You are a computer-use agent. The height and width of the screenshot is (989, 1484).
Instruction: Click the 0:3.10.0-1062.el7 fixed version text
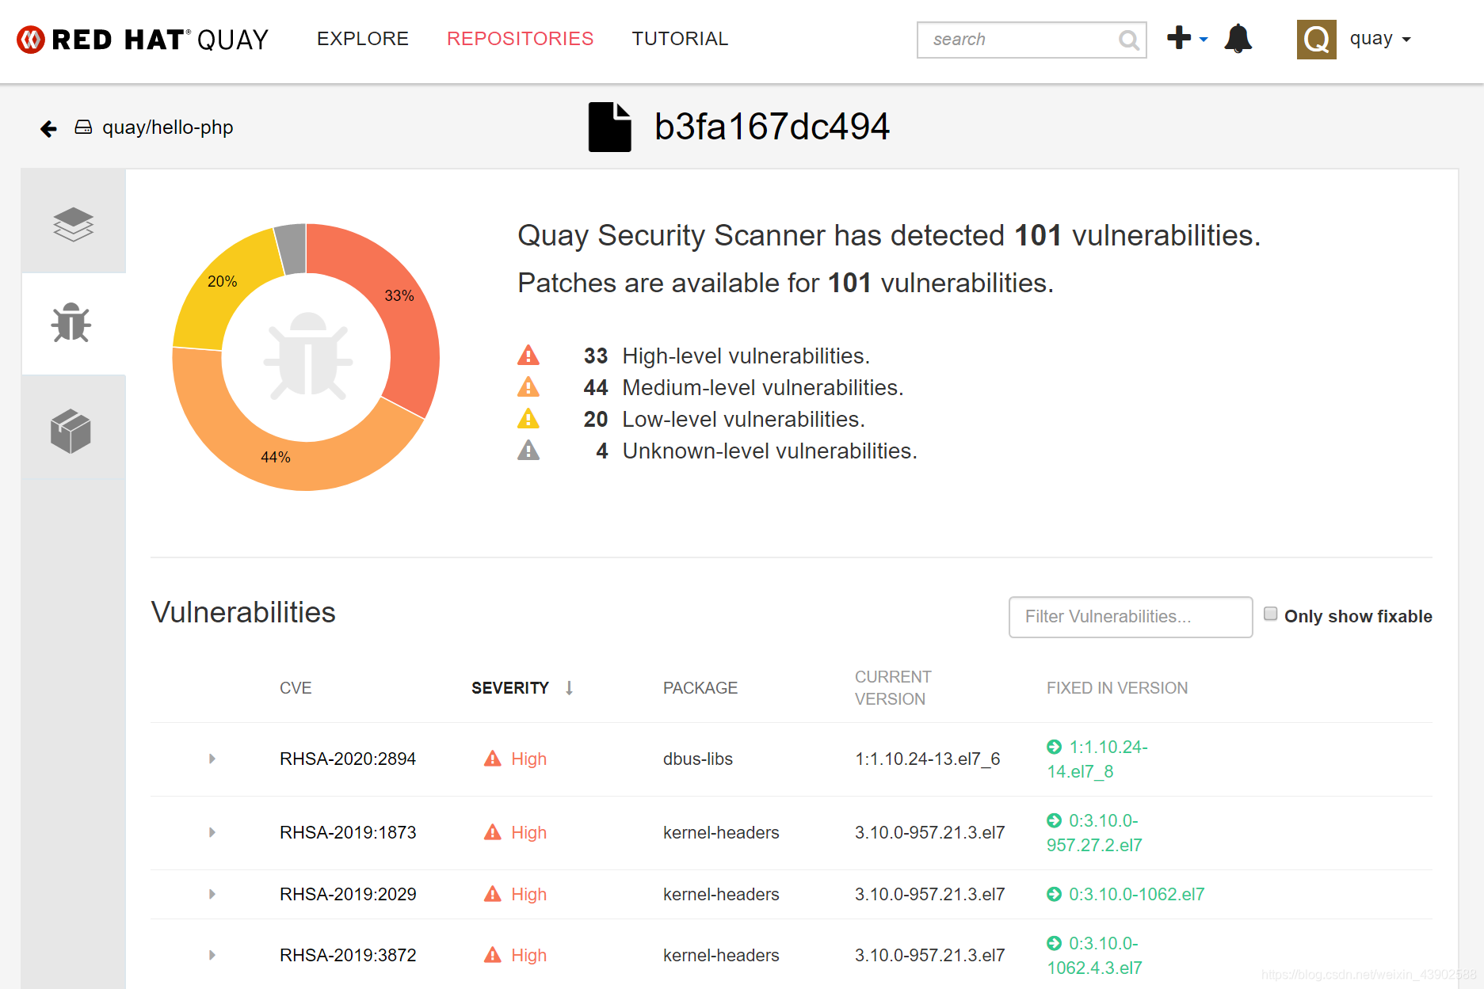tap(1137, 894)
